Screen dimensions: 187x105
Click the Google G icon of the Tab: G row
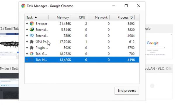click(32, 54)
